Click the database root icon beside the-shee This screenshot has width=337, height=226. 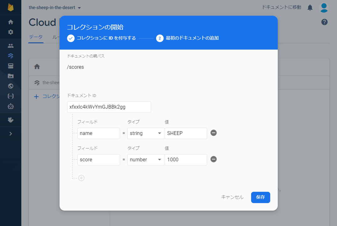[37, 83]
